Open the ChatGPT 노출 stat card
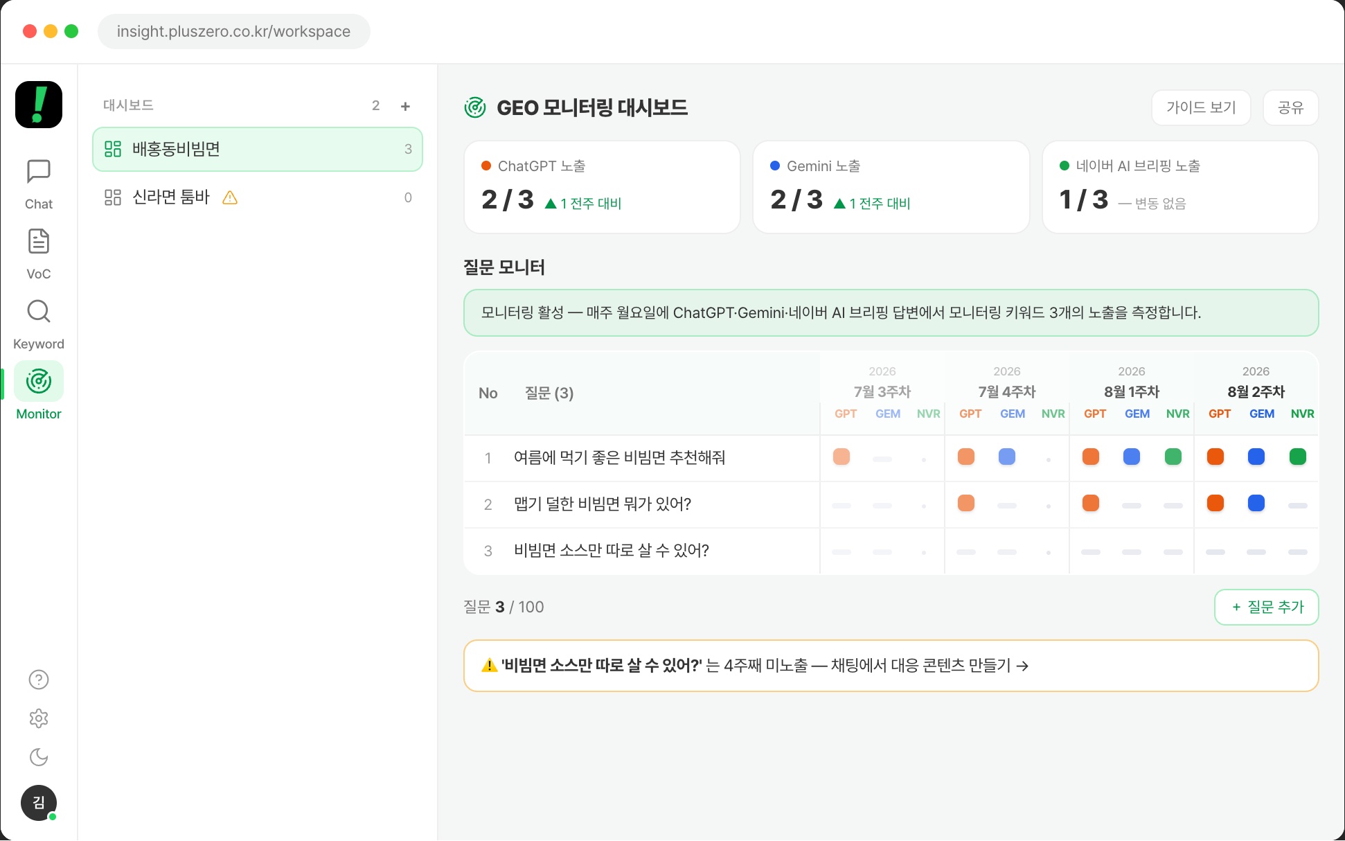 602,187
